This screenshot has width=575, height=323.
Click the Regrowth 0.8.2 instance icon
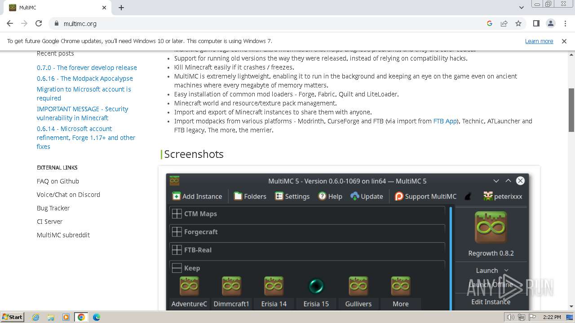click(x=491, y=227)
